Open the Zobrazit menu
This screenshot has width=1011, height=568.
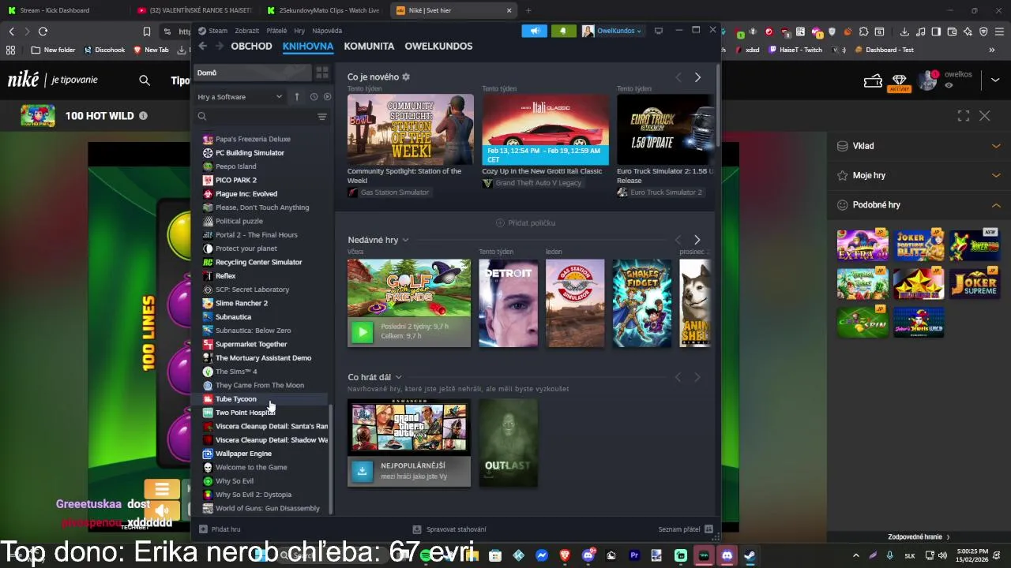pyautogui.click(x=247, y=31)
